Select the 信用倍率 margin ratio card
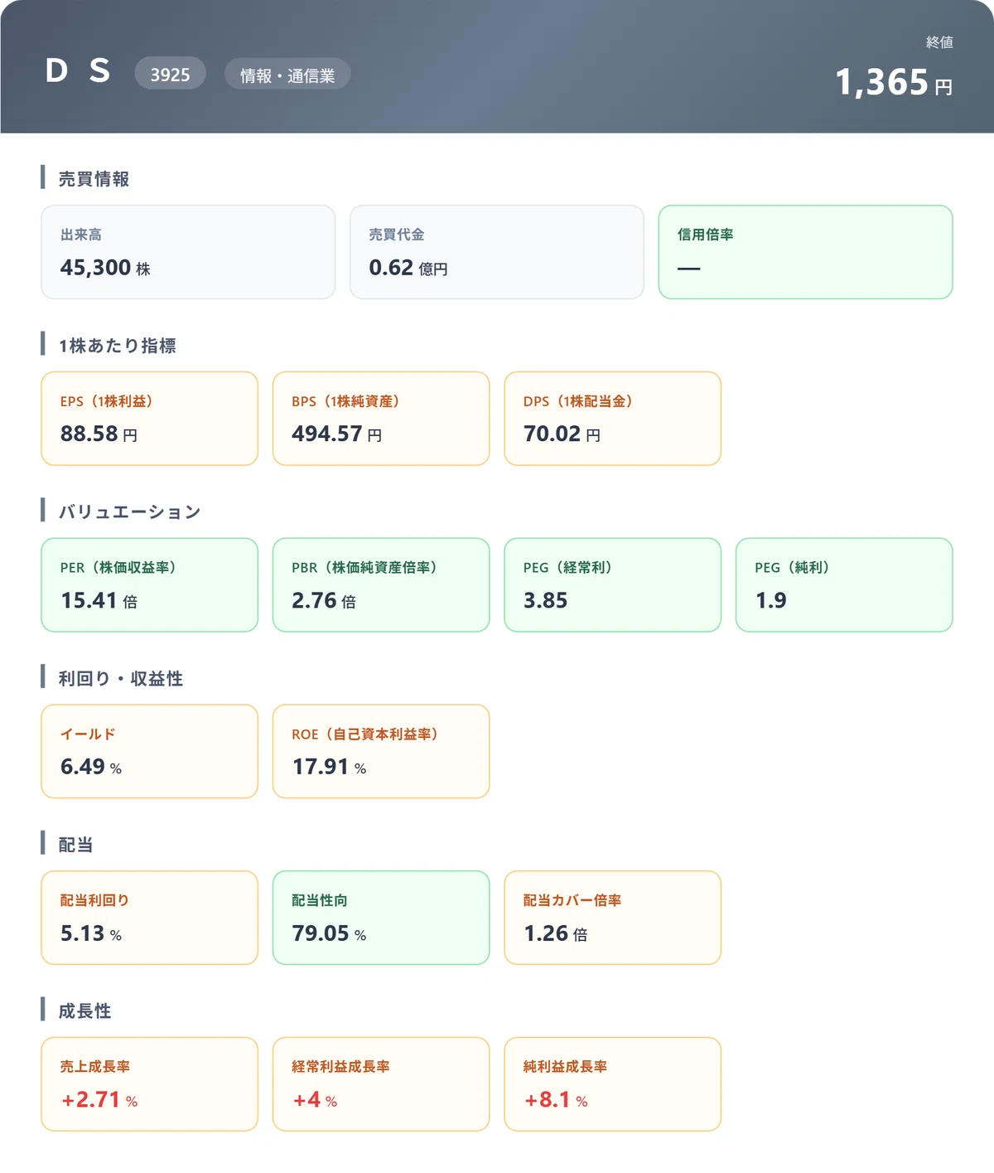Viewport: 994px width, 1173px height. (806, 252)
